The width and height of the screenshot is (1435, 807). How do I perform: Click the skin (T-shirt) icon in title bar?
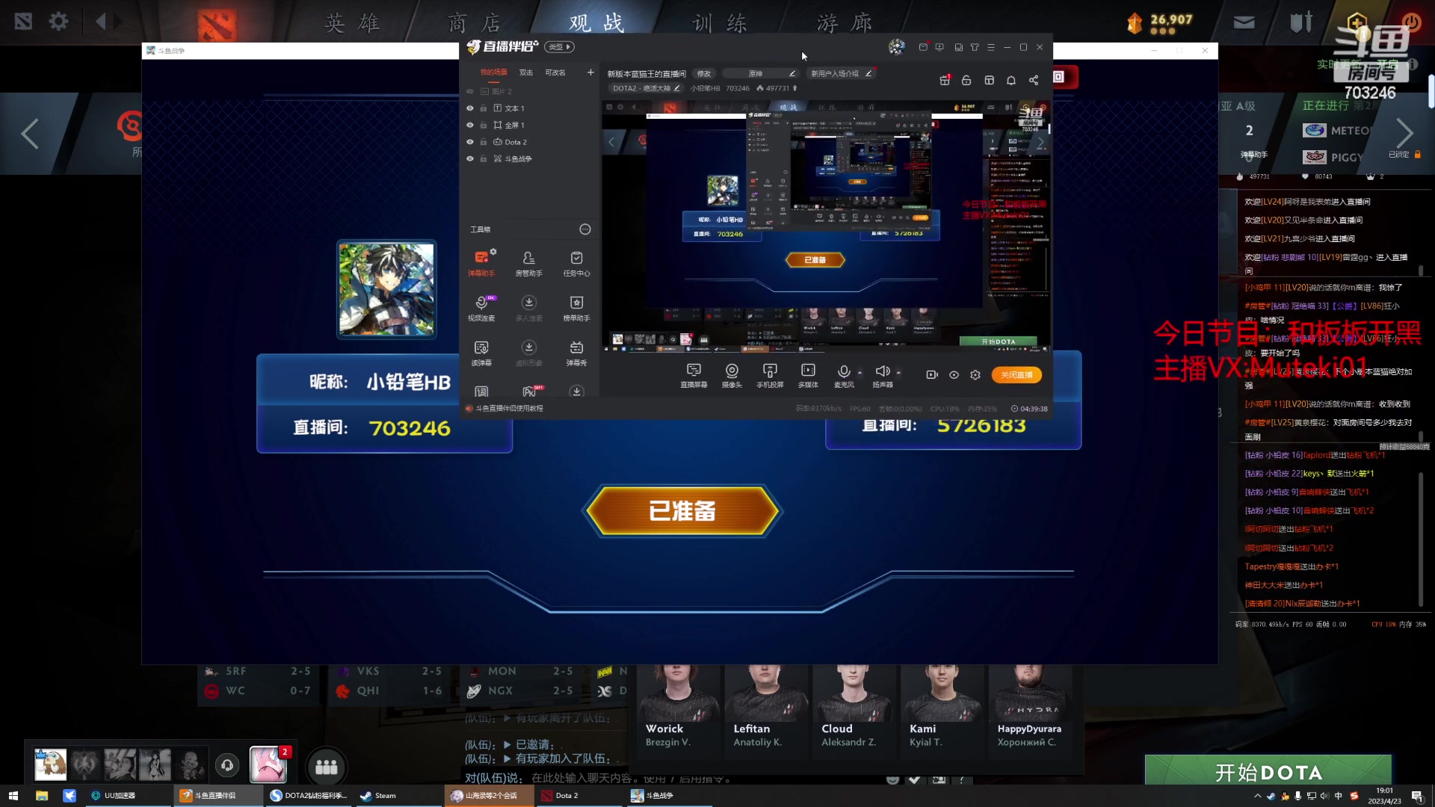(975, 47)
